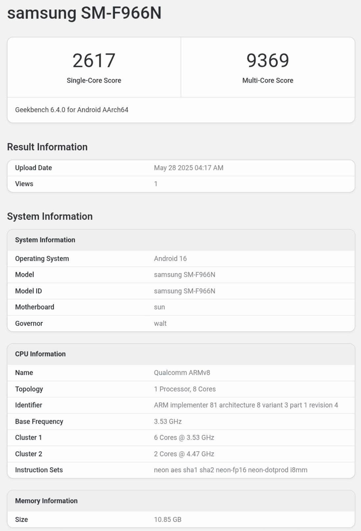Click the Views row label
The height and width of the screenshot is (531, 361).
24,184
